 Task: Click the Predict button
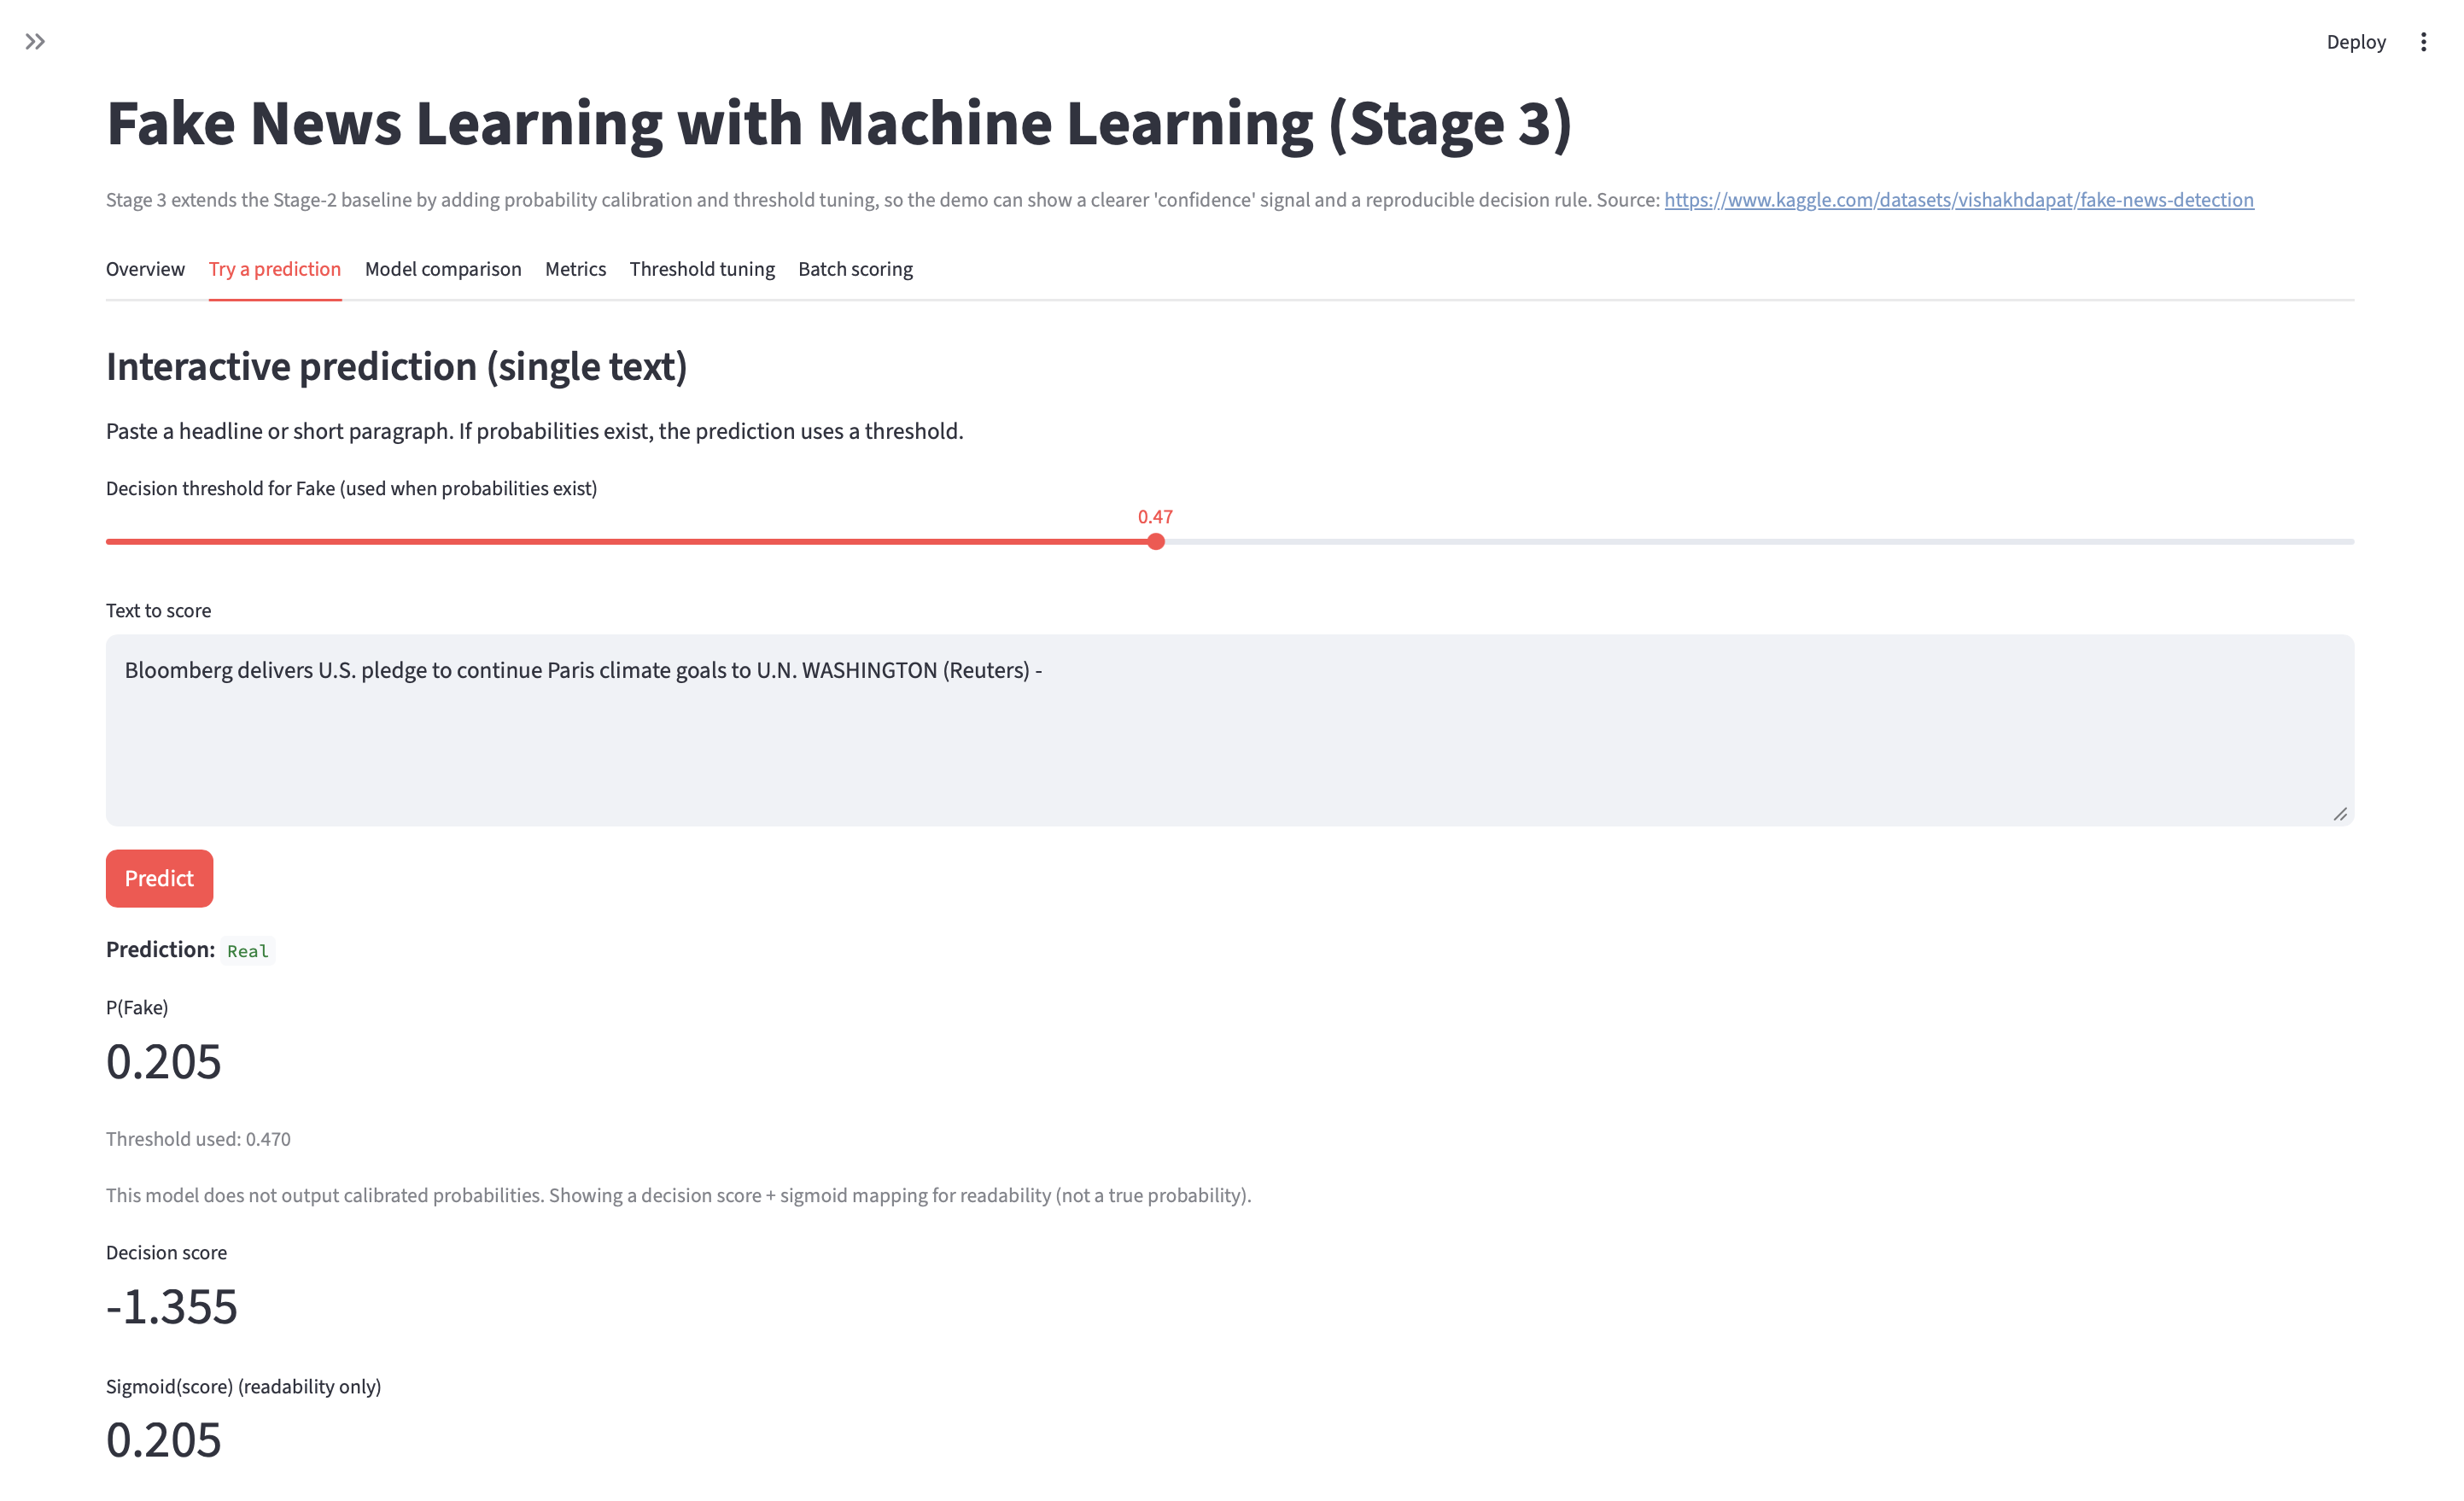(x=159, y=878)
